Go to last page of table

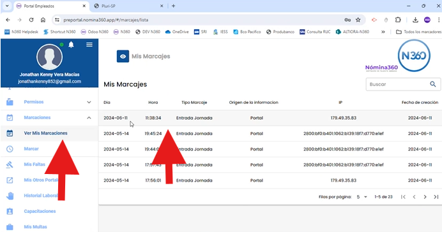click(436, 197)
